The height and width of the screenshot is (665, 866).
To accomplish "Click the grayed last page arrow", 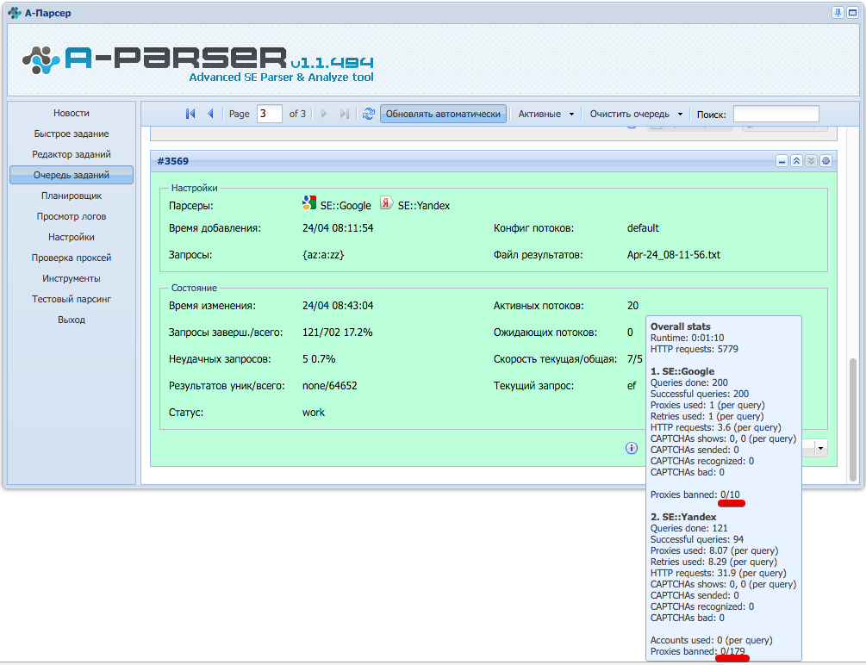I will (344, 114).
